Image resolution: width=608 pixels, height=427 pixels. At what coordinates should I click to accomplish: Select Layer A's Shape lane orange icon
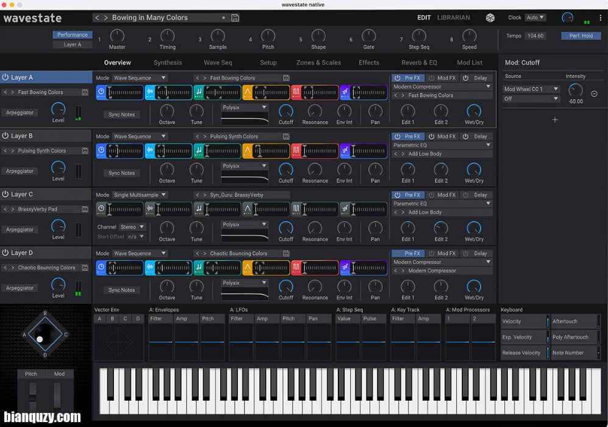[x=248, y=92]
